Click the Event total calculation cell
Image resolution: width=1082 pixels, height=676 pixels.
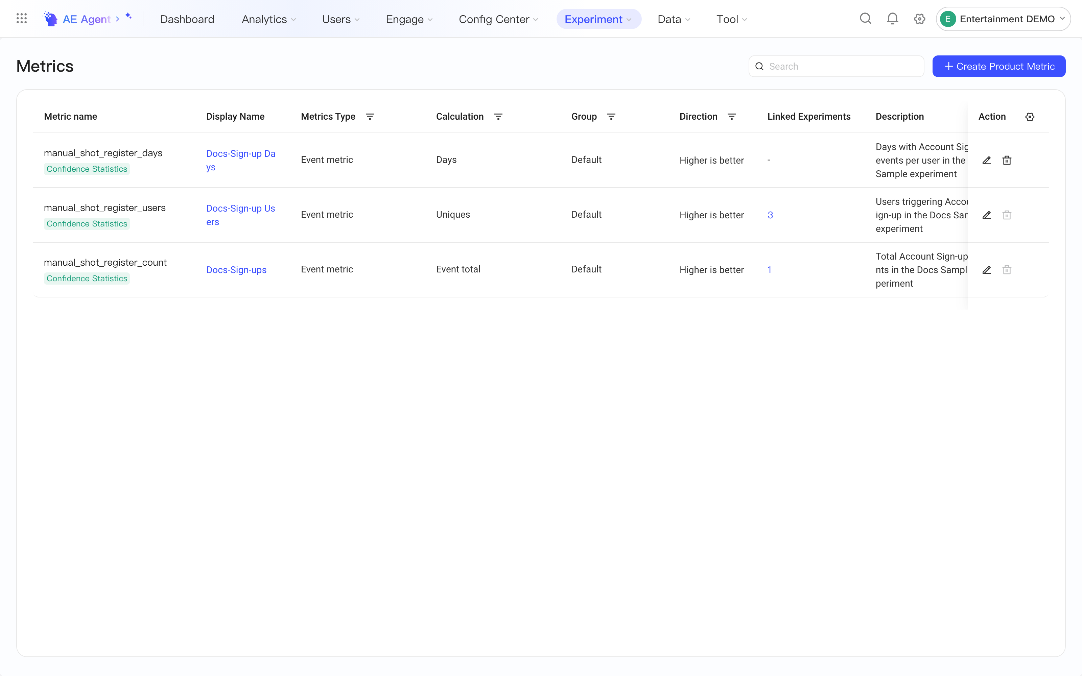pyautogui.click(x=458, y=270)
